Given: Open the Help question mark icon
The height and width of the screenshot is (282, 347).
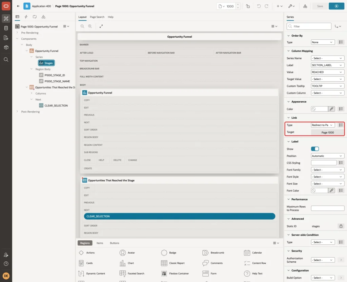Looking at the screenshot, I should [6, 264].
